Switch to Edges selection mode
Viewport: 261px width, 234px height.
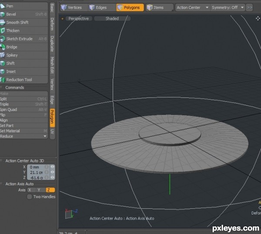coord(101,7)
